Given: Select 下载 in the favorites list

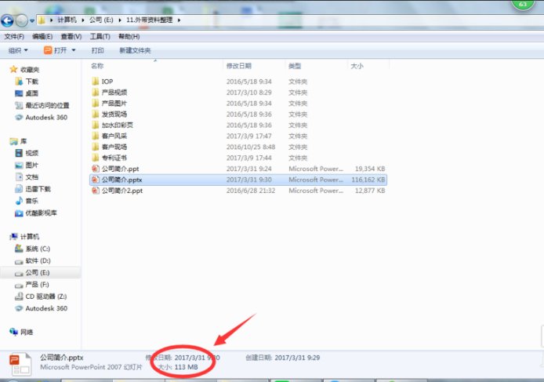Looking at the screenshot, I should [31, 82].
